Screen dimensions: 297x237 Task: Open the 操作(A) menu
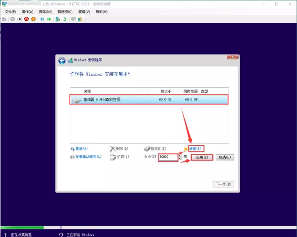pyautogui.click(x=27, y=12)
